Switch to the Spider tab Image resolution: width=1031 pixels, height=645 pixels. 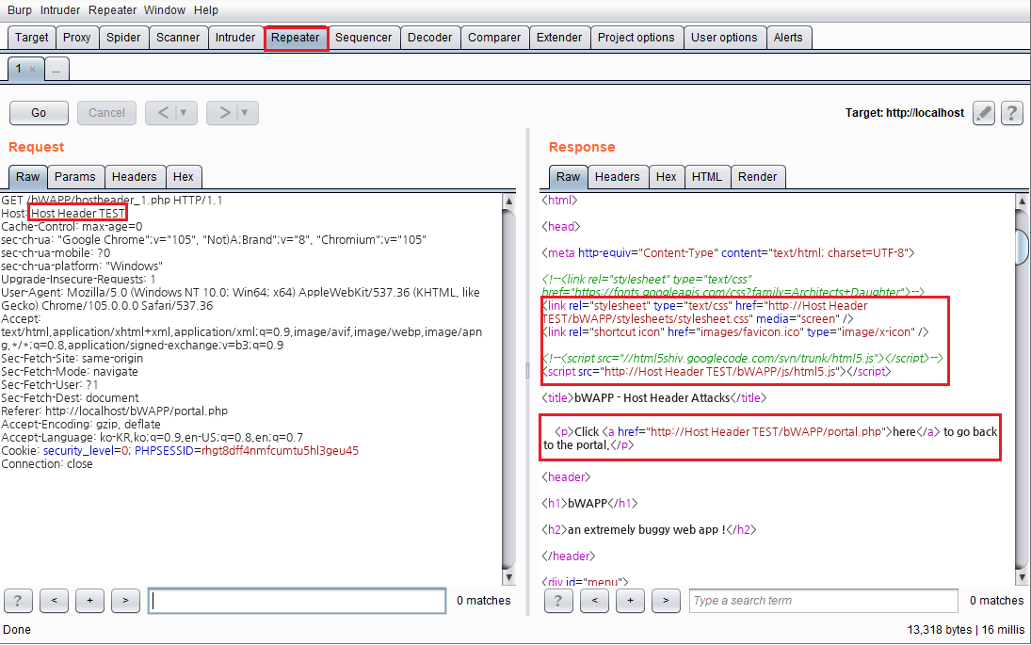click(x=123, y=38)
